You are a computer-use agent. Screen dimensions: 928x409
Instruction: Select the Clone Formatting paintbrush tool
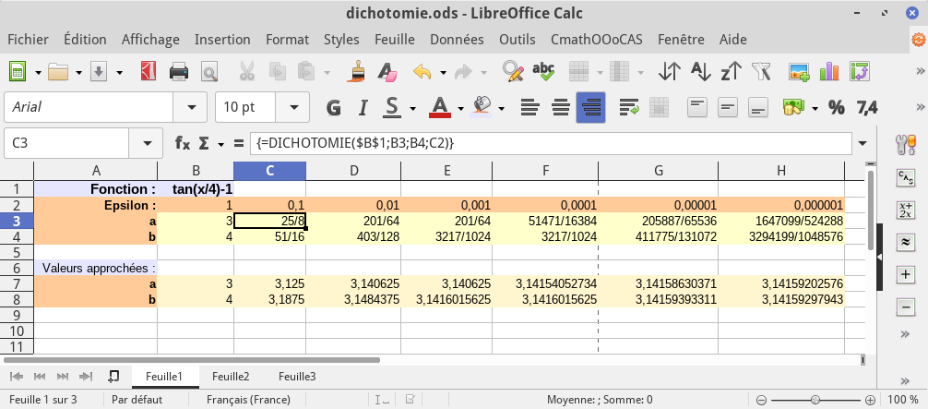(x=357, y=72)
